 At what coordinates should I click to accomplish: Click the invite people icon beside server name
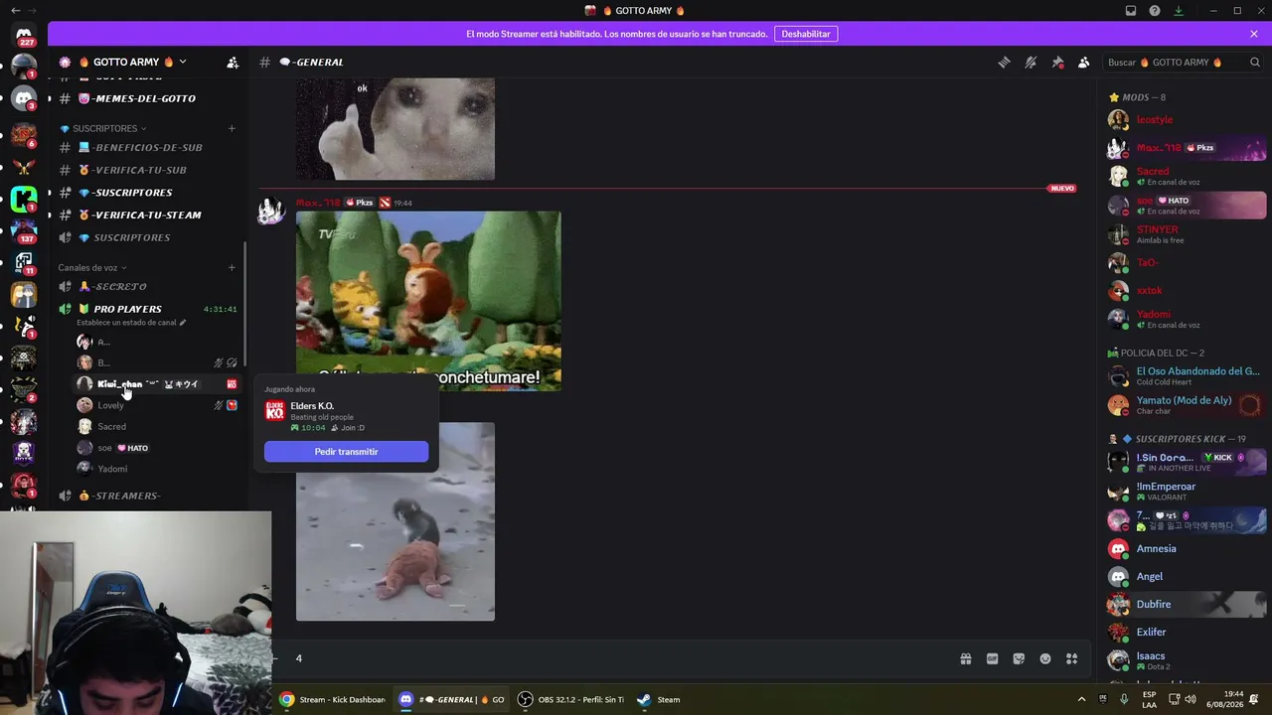tap(233, 63)
